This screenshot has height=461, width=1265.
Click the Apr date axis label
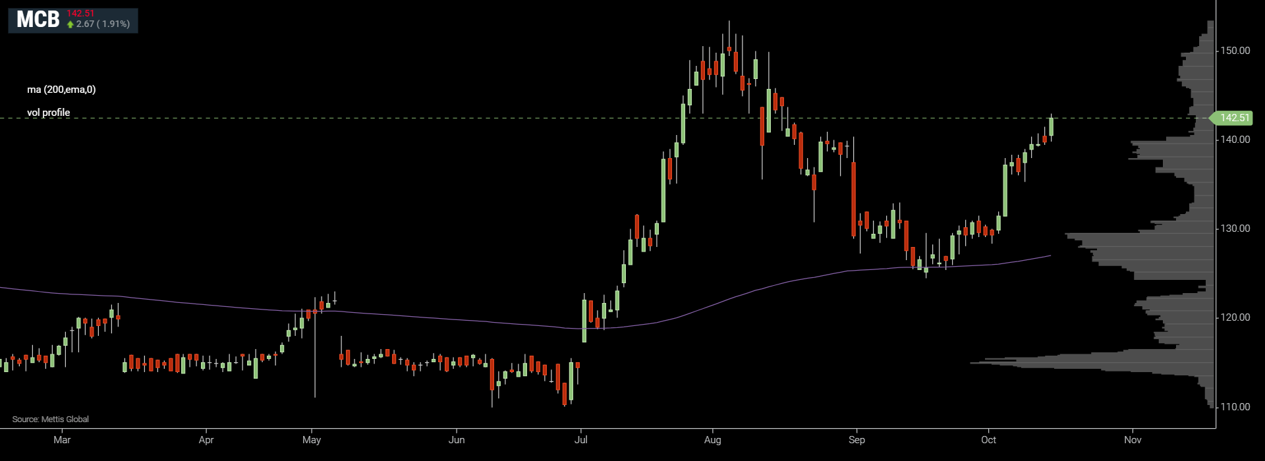[206, 440]
